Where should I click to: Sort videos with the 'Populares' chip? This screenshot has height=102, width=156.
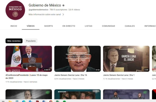[31, 41]
